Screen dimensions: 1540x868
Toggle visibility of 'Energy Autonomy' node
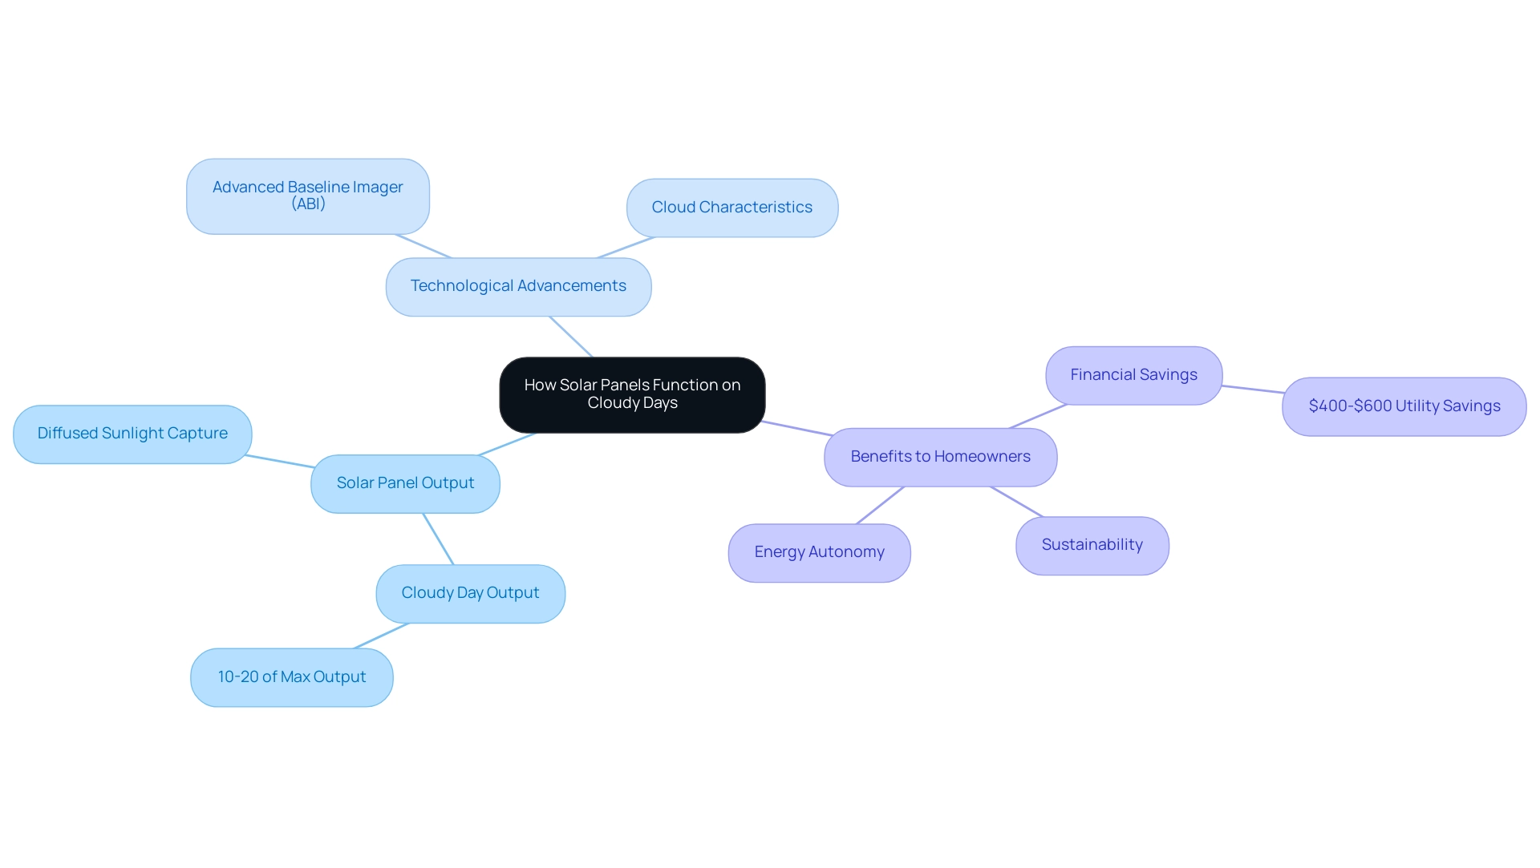(820, 551)
